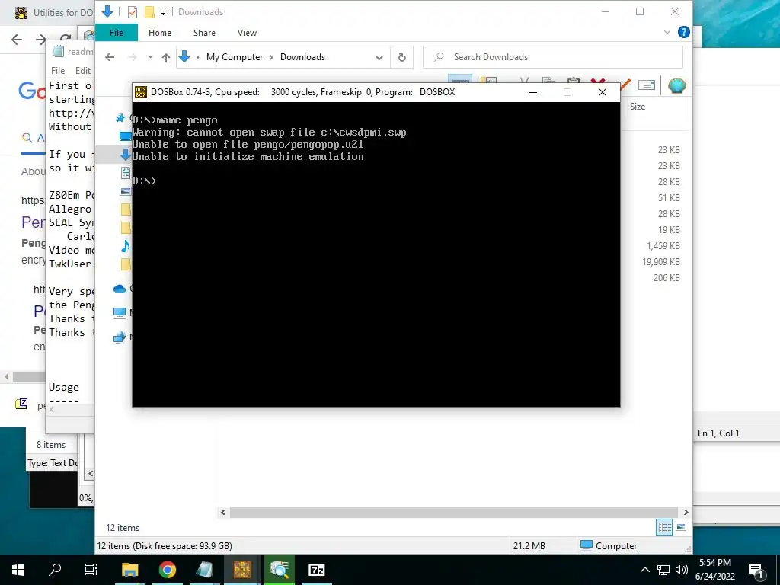Switch to 7-Zip on the taskbar
The image size is (780, 585).
tap(316, 570)
